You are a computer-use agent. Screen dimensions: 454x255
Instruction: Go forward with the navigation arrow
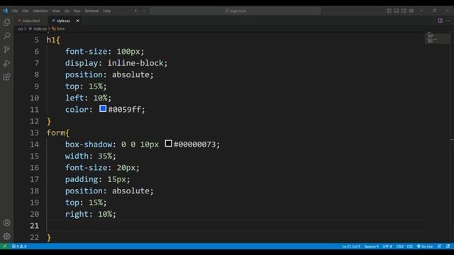[x=145, y=11]
